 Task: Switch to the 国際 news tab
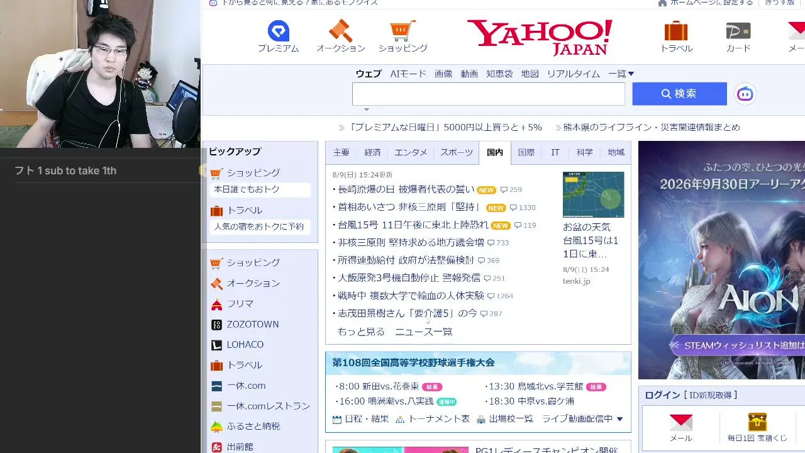point(526,153)
